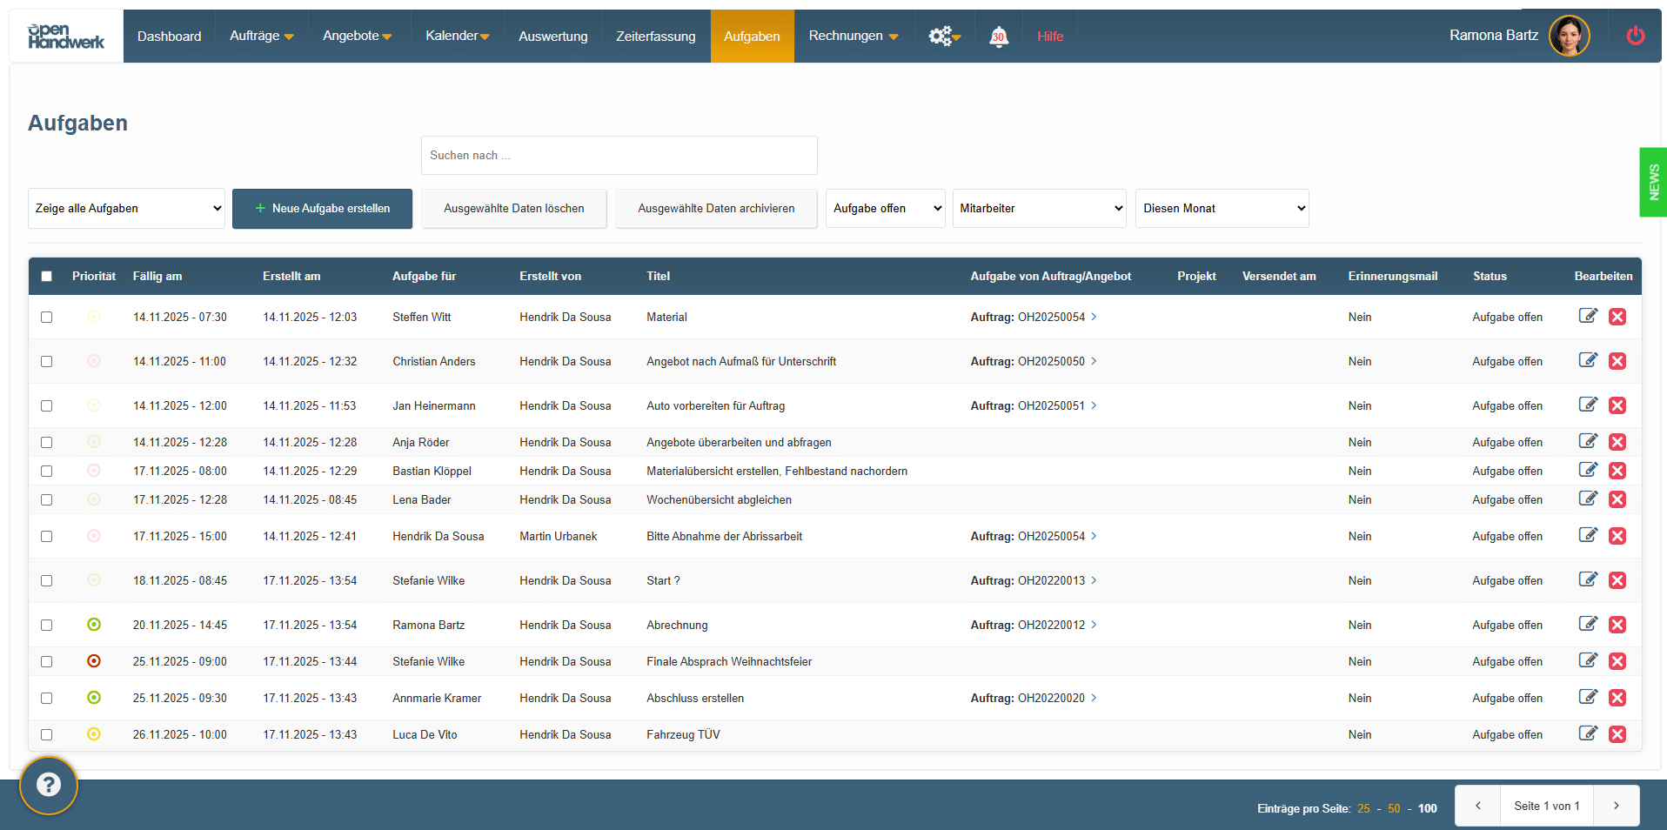Image resolution: width=1667 pixels, height=830 pixels.
Task: Select checkbox for Luca De Vito row
Action: click(47, 735)
